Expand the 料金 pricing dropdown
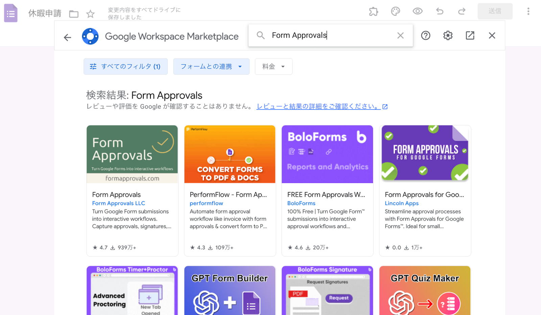 click(x=273, y=67)
